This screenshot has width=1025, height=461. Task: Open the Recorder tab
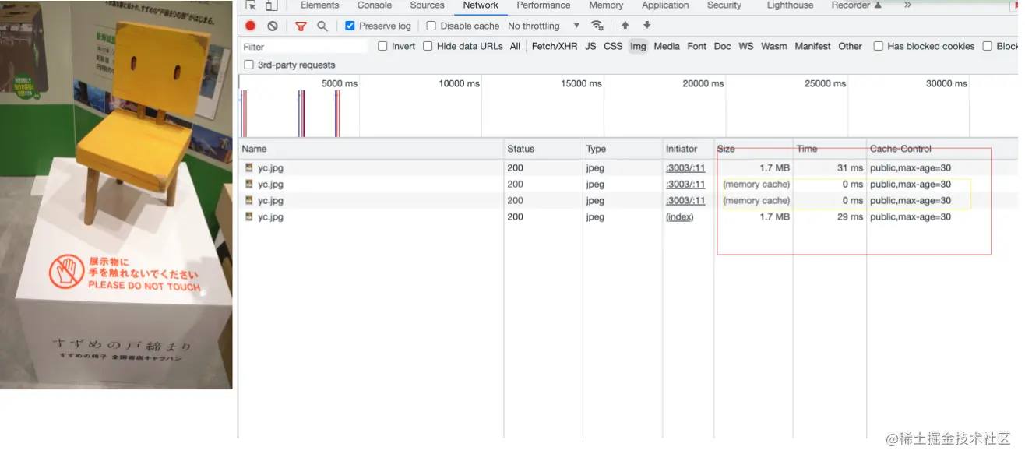(x=856, y=5)
